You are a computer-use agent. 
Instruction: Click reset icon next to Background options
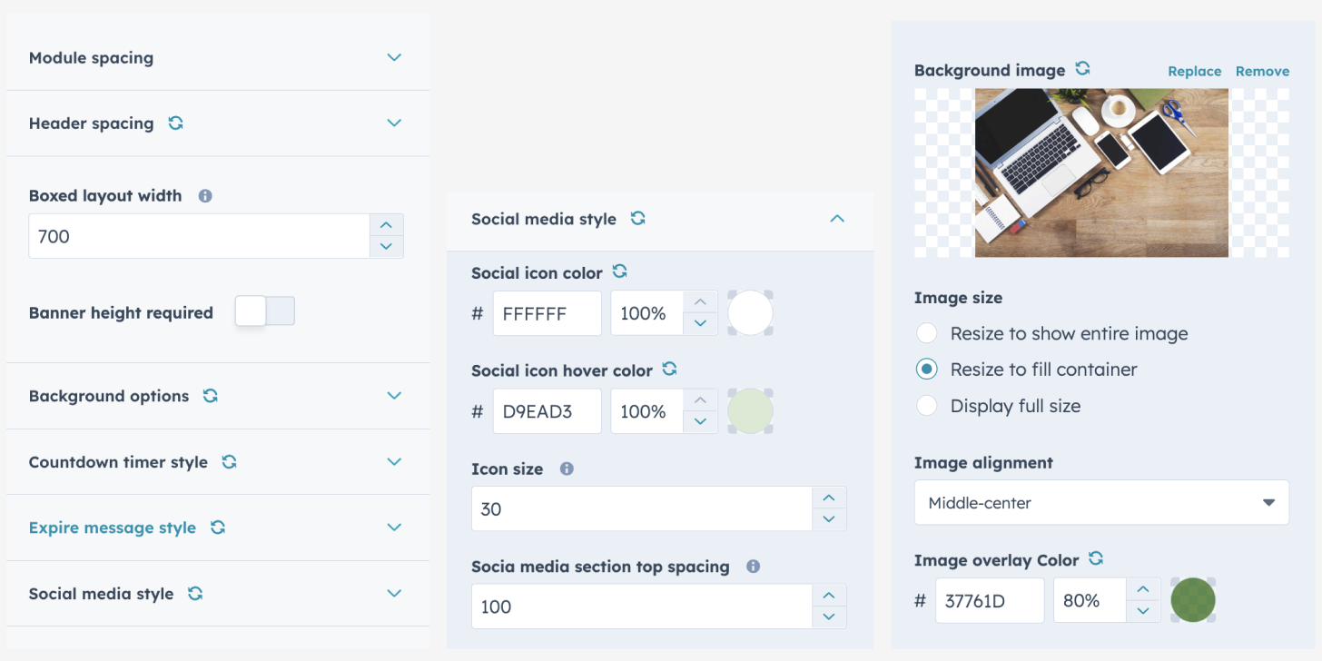(x=211, y=396)
